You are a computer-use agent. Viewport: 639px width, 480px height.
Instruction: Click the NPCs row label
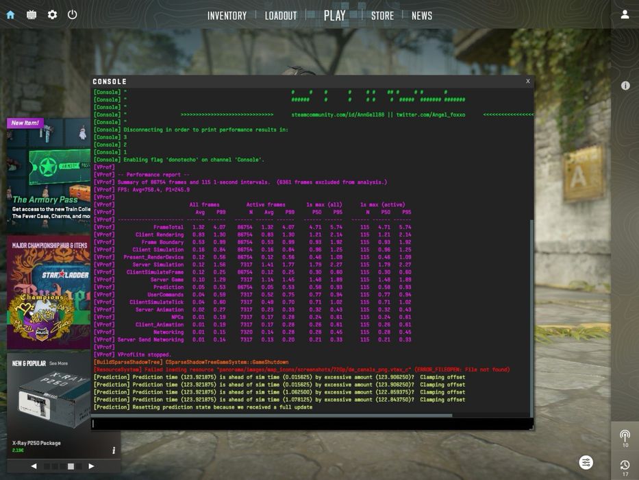pyautogui.click(x=177, y=317)
